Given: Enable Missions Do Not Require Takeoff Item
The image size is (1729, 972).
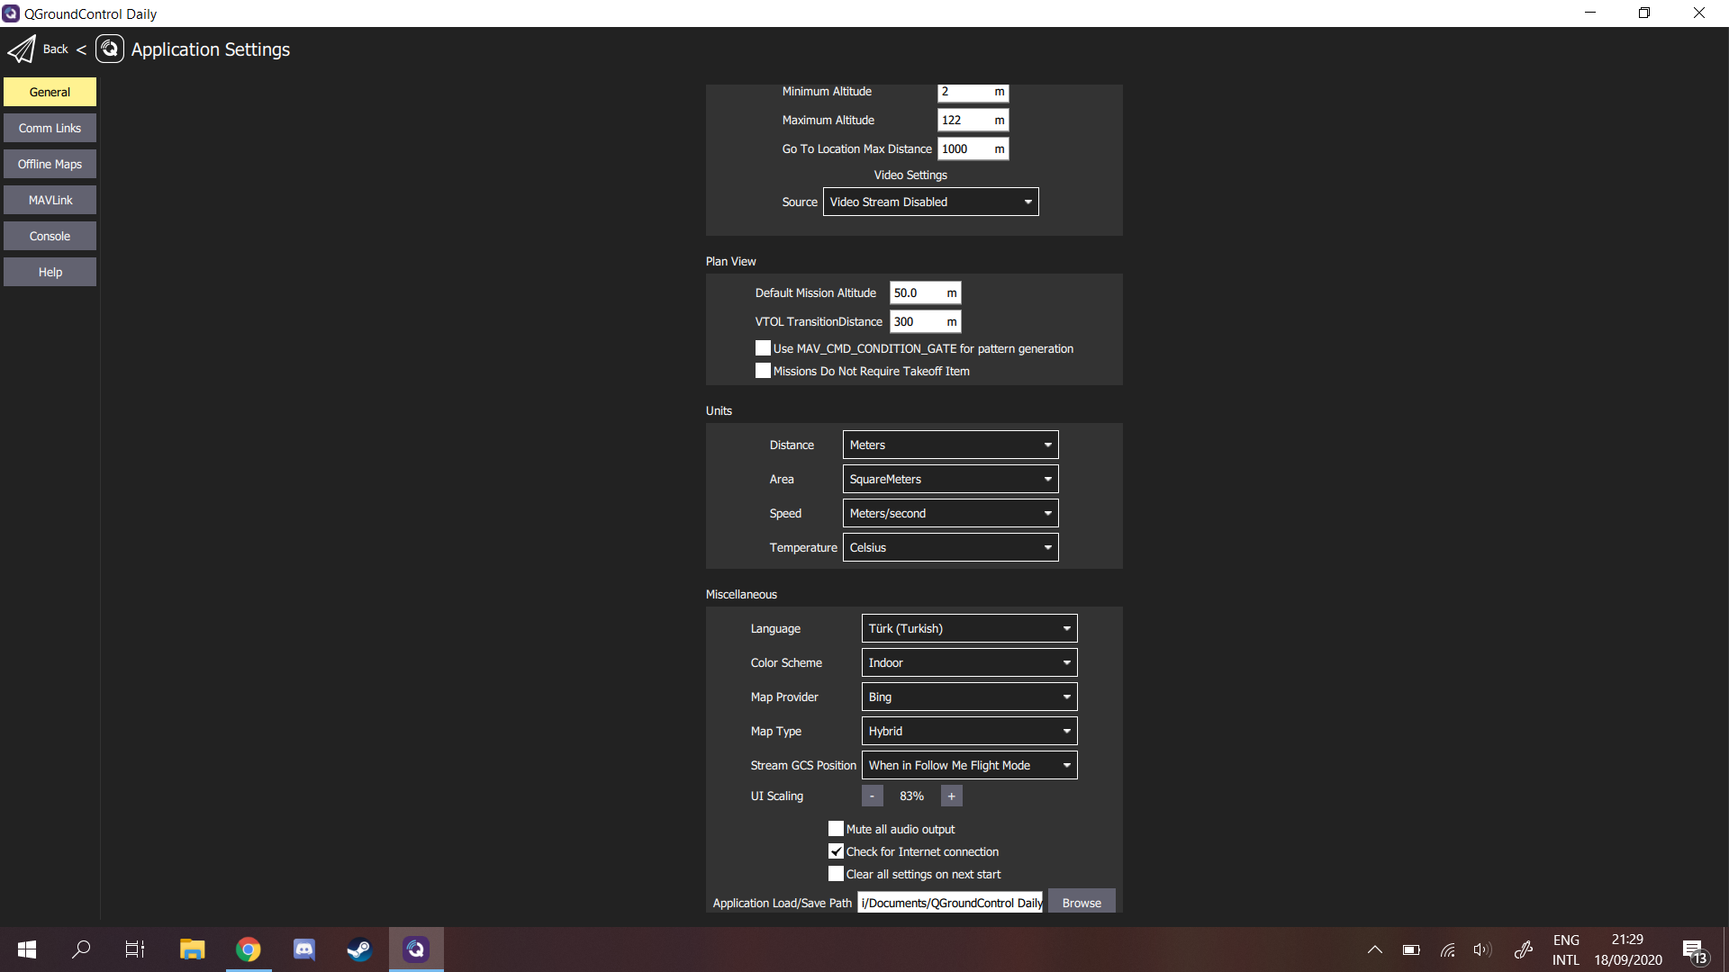Looking at the screenshot, I should (763, 370).
